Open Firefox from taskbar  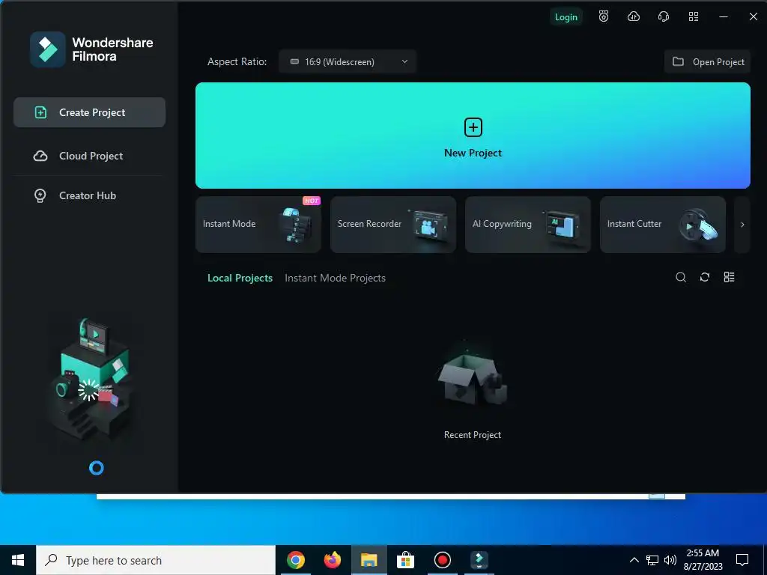[x=333, y=560]
